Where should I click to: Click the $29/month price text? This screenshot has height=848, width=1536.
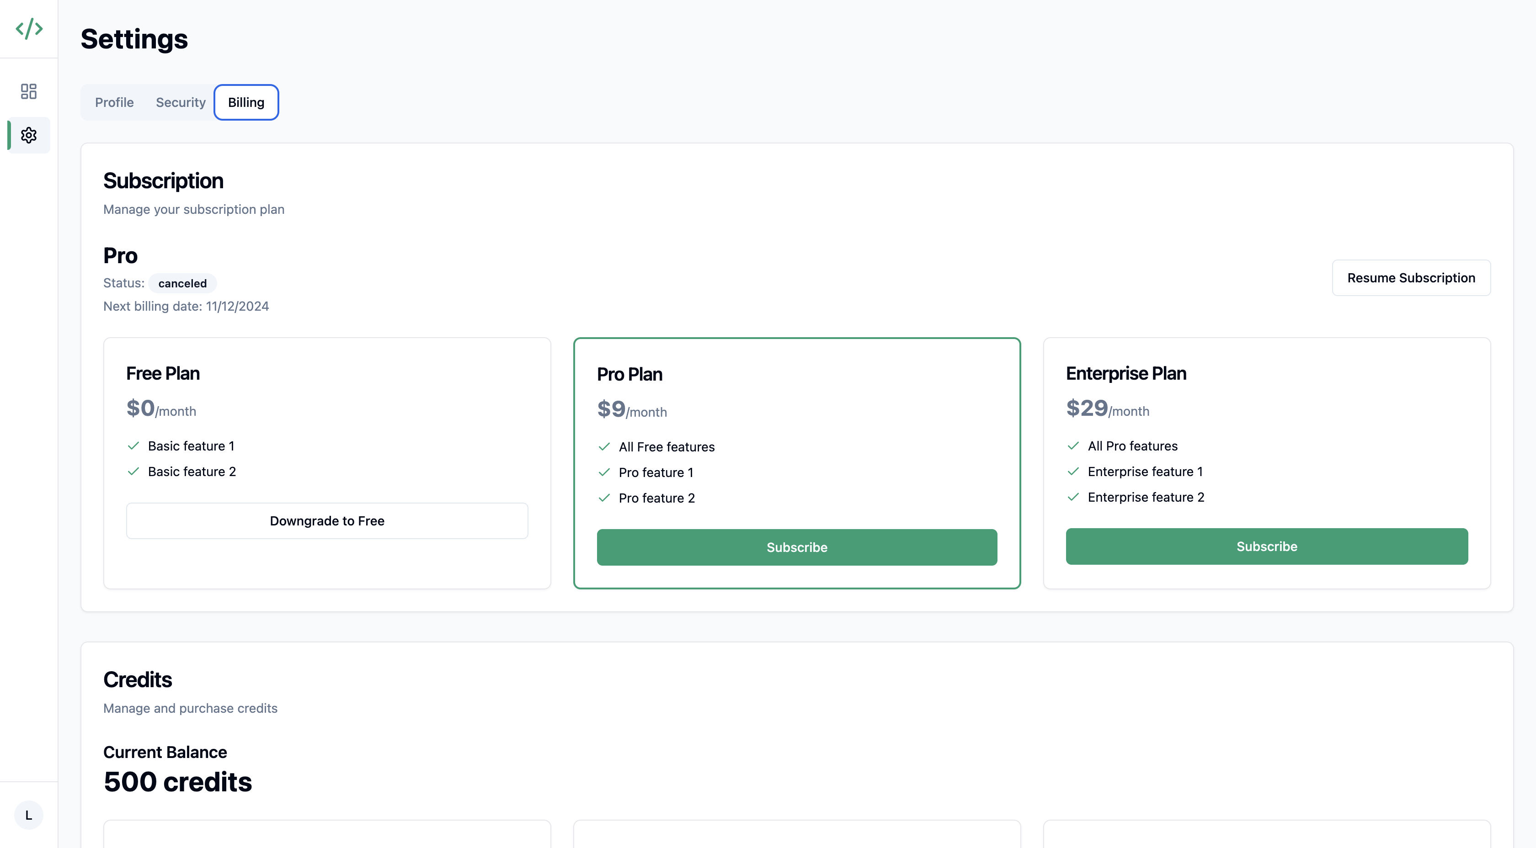pyautogui.click(x=1108, y=409)
